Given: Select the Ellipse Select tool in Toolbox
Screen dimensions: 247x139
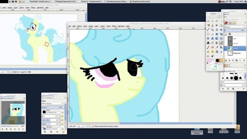Looking at the screenshot, I should (x=213, y=21).
